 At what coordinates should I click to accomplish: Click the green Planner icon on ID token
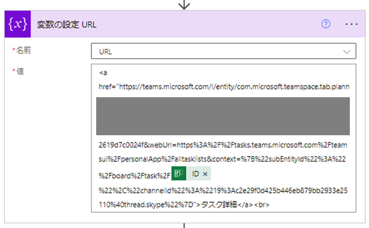(179, 174)
